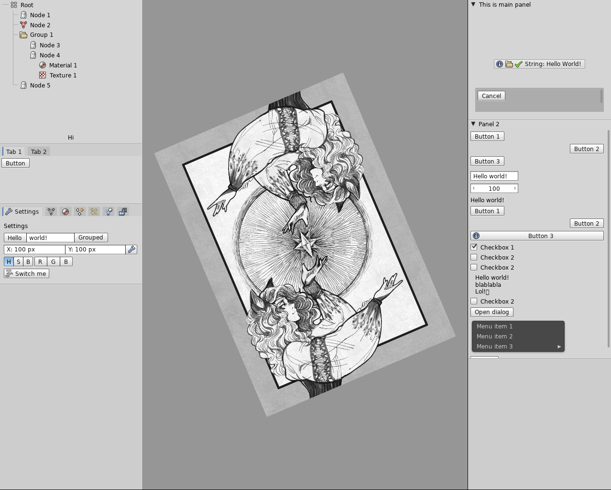611x490 pixels.
Task: Click the 100 numeric slider field
Action: 494,188
